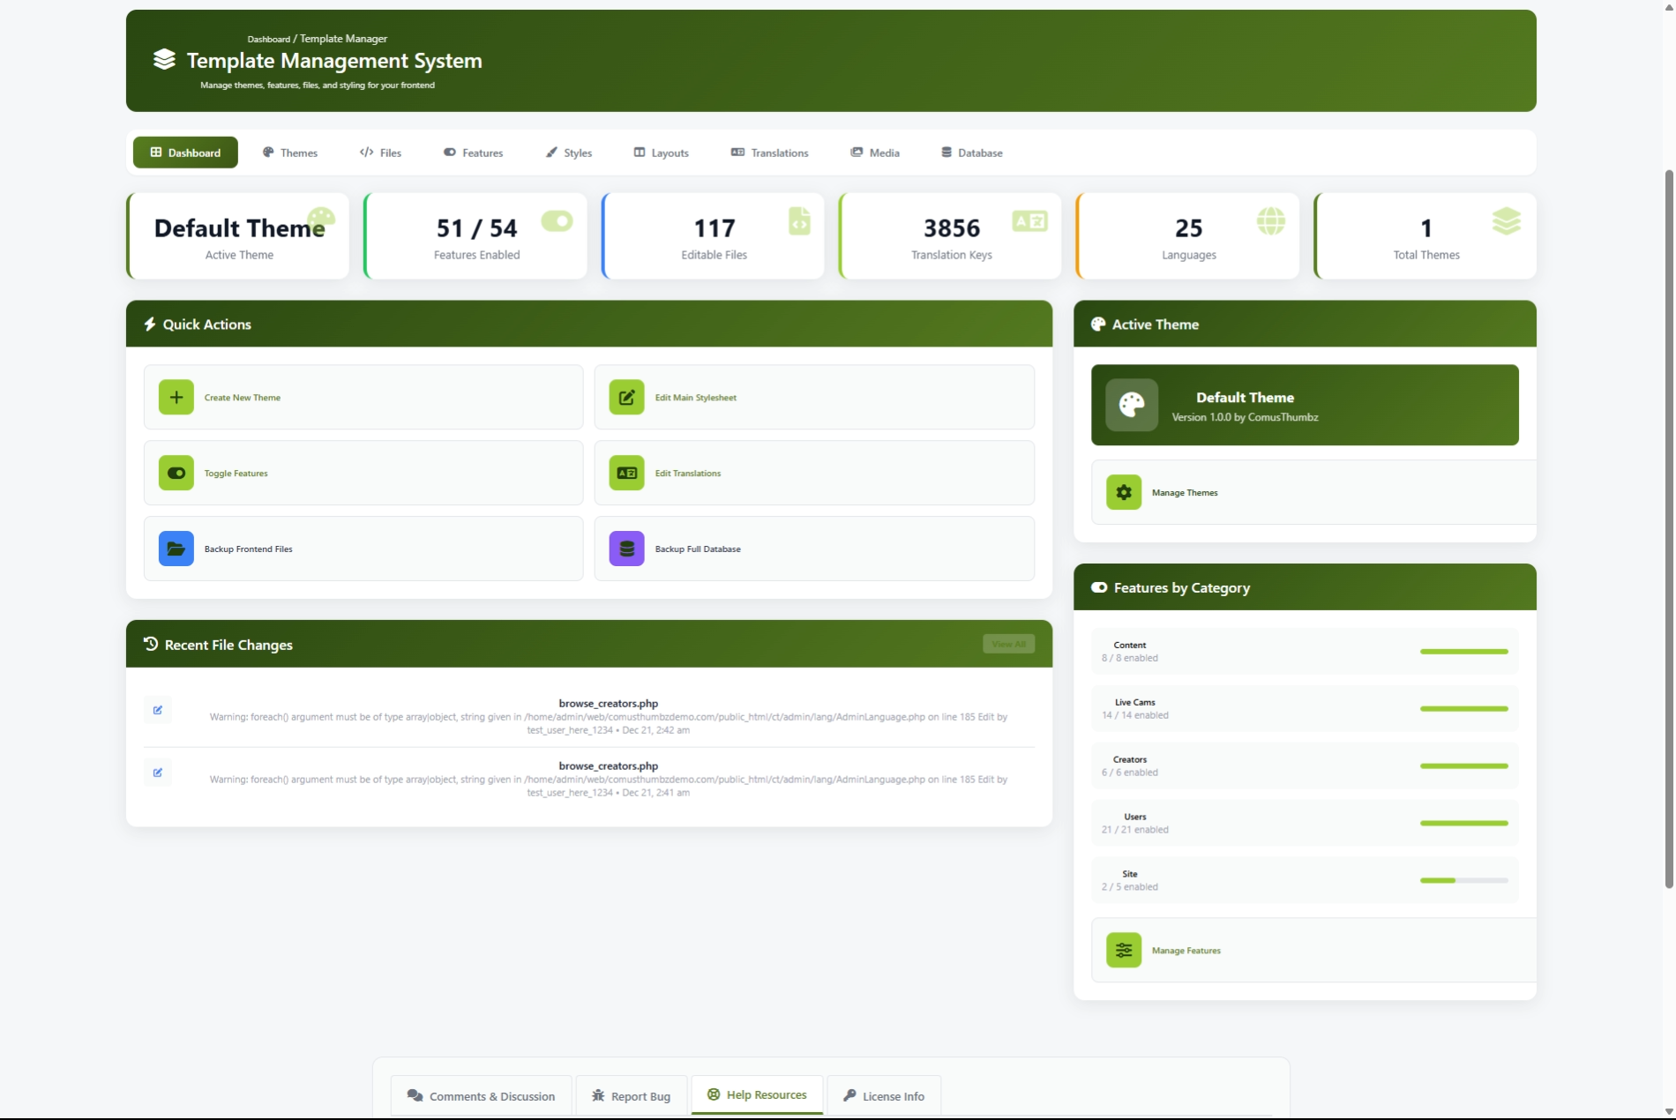This screenshot has width=1676, height=1120.
Task: Click the plus icon for Create New Theme
Action: click(176, 397)
